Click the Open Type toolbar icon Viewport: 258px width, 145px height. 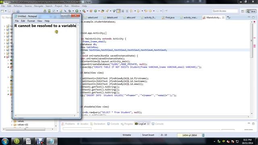coord(102,11)
